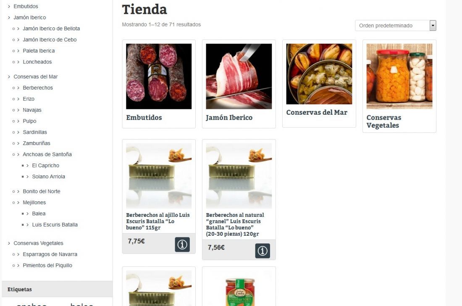Open Conservas del Mar category image

(319, 74)
